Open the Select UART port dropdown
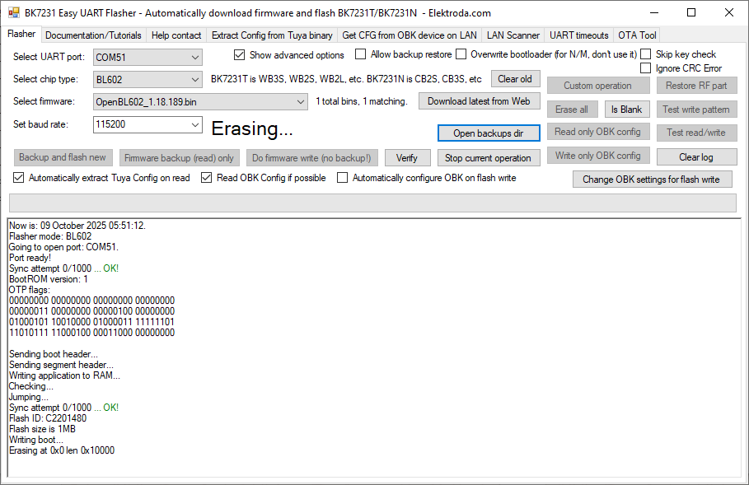Viewport: 749px width, 485px height. tap(147, 58)
